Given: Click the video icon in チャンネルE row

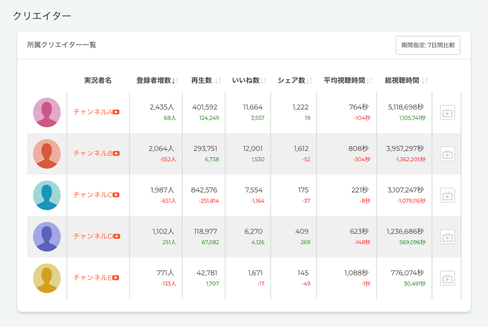Looking at the screenshot, I should point(447,278).
